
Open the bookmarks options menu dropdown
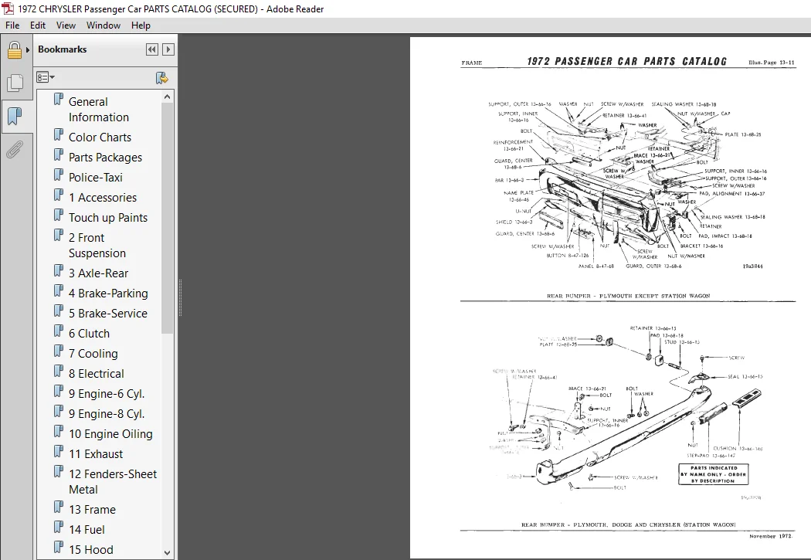click(x=46, y=77)
